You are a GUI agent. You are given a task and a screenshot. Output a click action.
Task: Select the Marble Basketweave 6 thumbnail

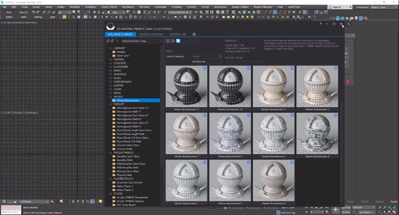(317, 133)
